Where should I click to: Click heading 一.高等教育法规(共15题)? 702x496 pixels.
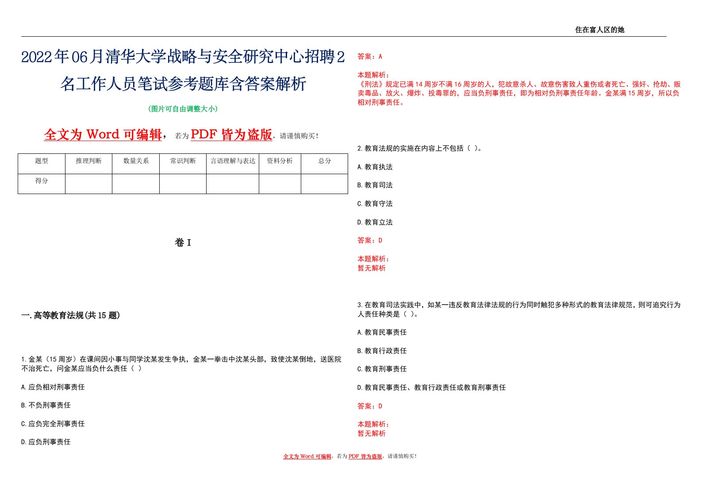click(x=71, y=315)
